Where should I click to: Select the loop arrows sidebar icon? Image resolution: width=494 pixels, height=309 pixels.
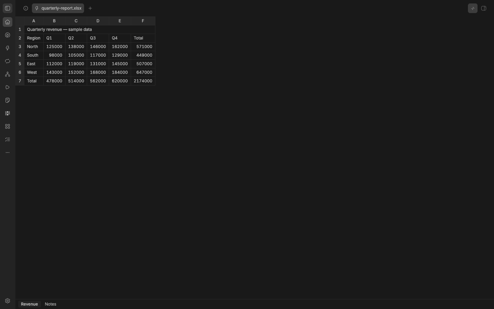(8, 61)
